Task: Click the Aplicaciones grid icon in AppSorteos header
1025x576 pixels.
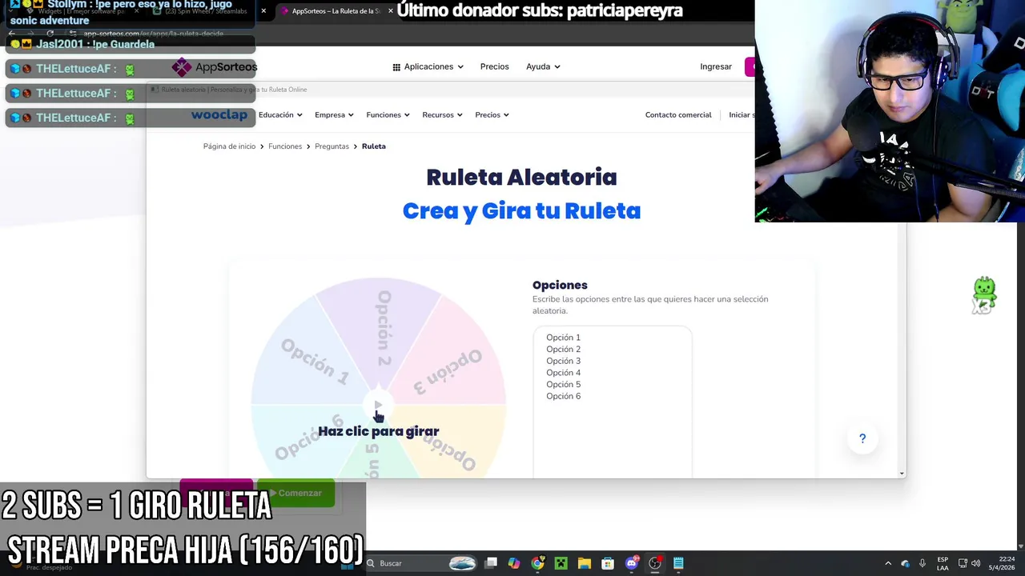Action: pos(396,67)
